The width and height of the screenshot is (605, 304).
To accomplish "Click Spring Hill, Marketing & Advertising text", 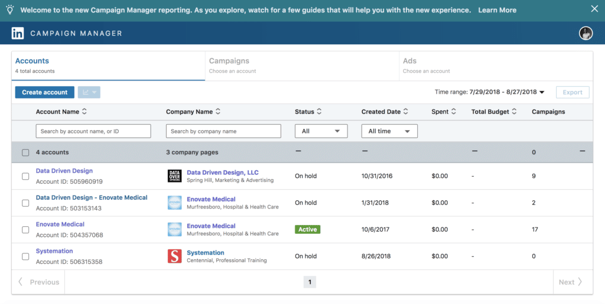I will pyautogui.click(x=230, y=180).
